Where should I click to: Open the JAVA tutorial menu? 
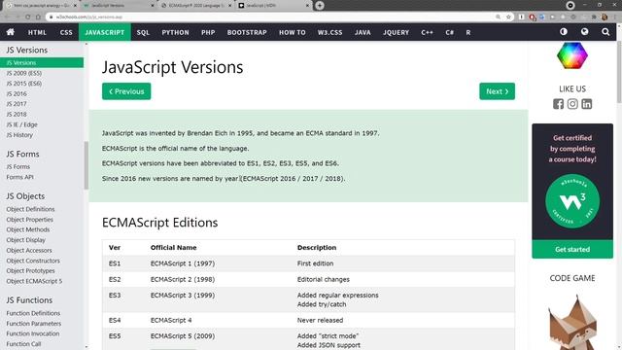click(363, 32)
